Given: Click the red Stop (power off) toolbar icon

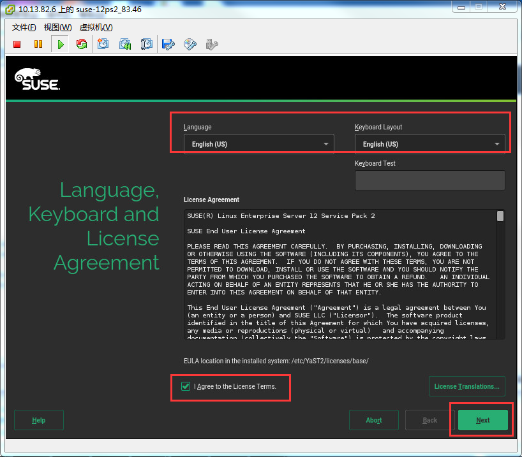Looking at the screenshot, I should (x=17, y=44).
